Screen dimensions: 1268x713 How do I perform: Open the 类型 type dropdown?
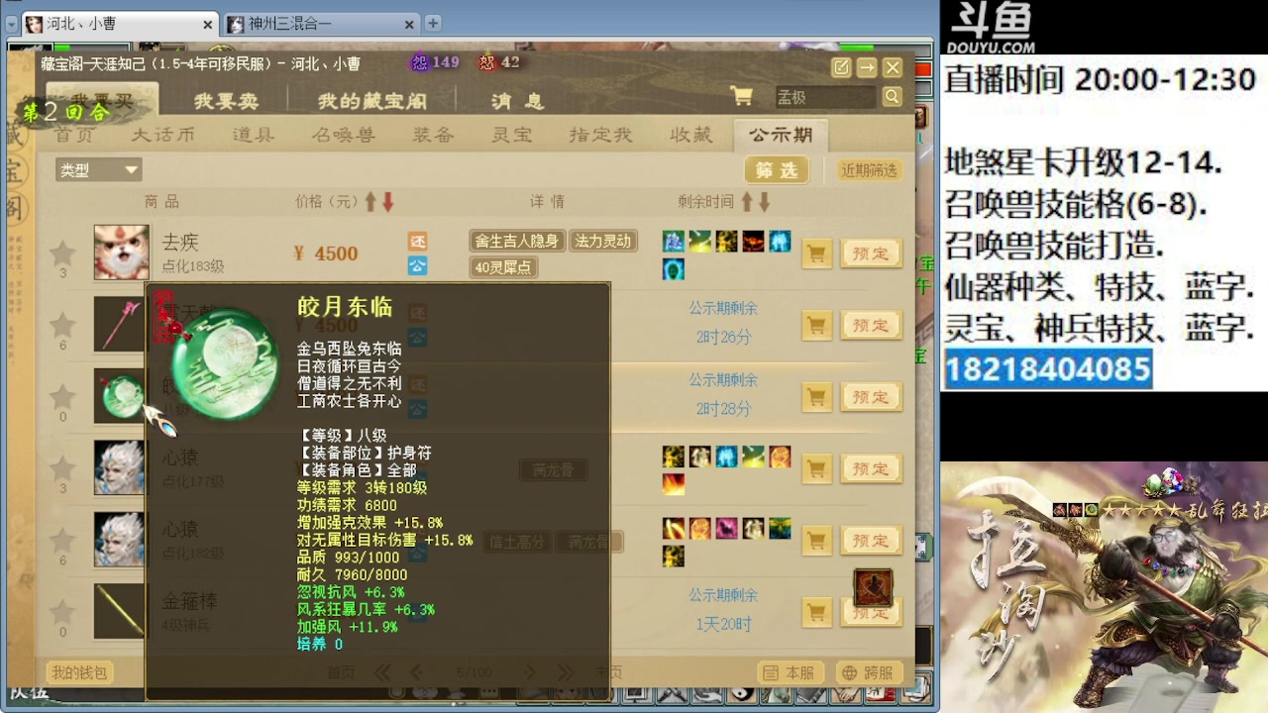point(98,170)
